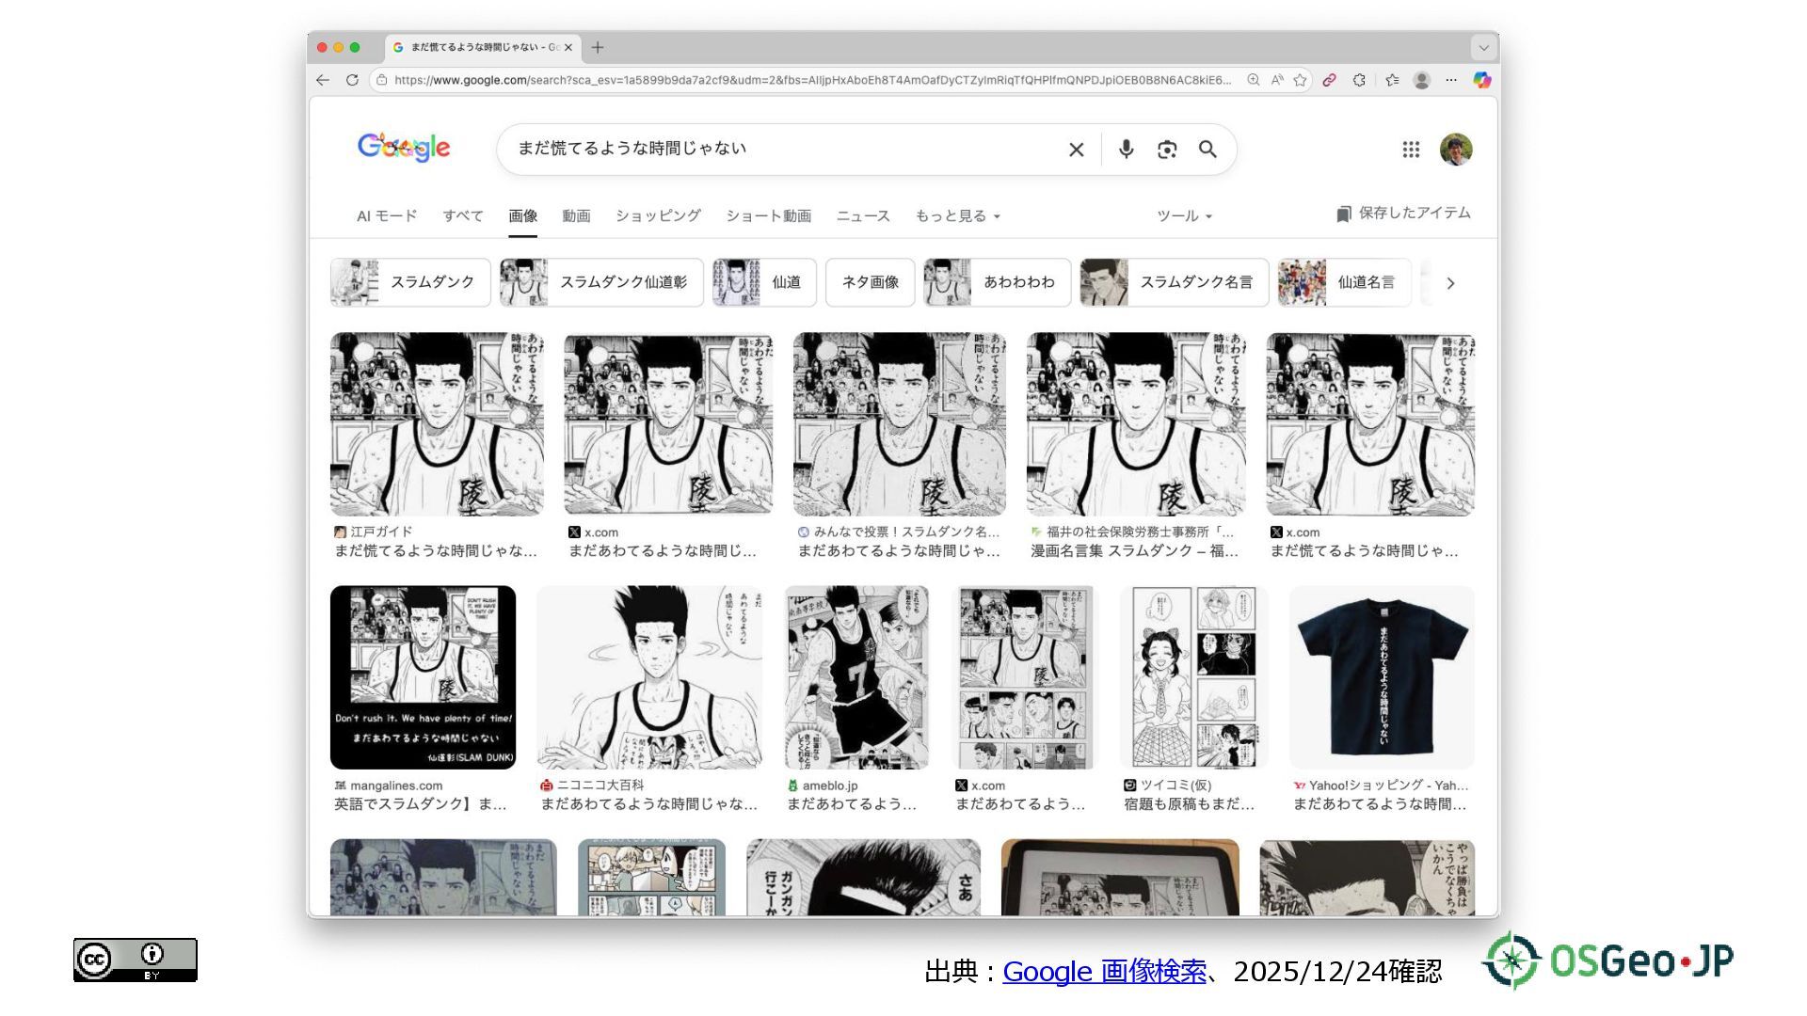Click the magnifying glass search button
Viewport: 1807px width, 1016px height.
(1207, 150)
